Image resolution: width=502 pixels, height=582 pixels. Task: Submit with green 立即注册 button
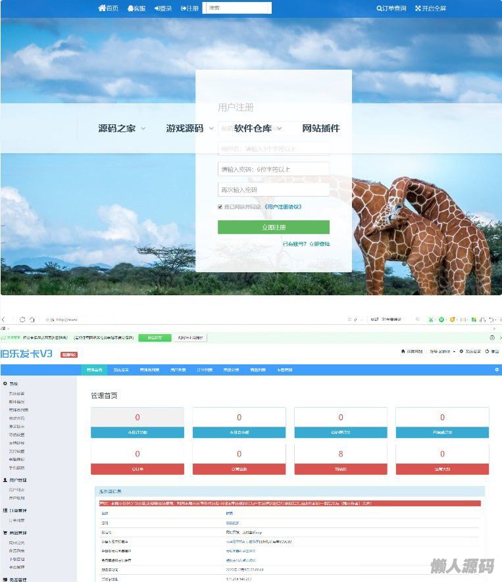[274, 227]
